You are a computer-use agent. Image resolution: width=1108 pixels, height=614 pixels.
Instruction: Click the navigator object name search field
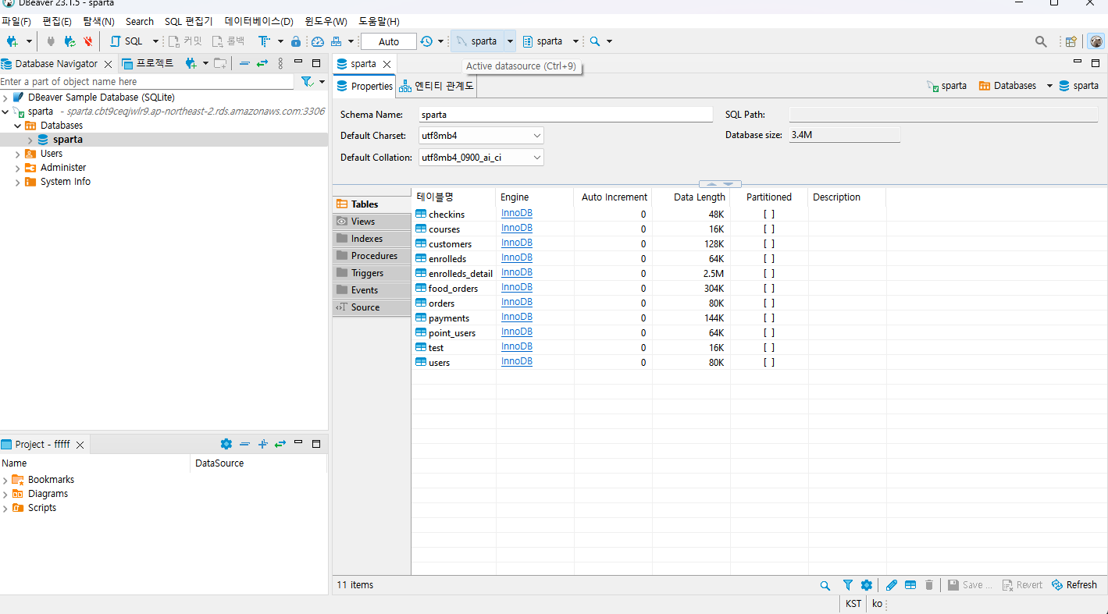pos(147,81)
